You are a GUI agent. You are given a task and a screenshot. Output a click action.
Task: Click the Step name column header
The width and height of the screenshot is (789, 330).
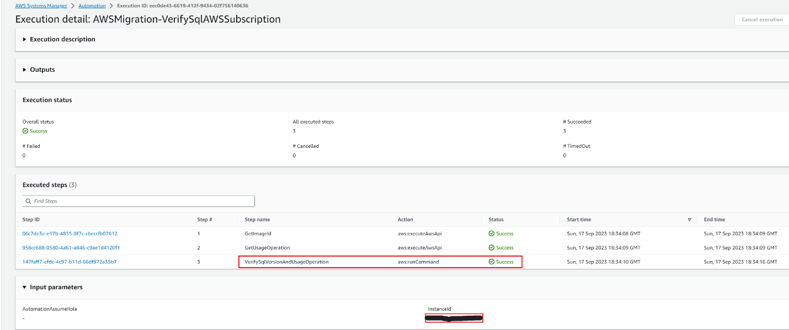257,219
